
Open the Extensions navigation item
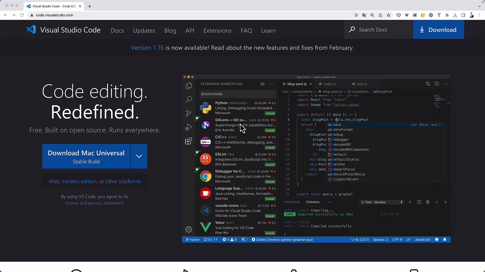click(217, 30)
